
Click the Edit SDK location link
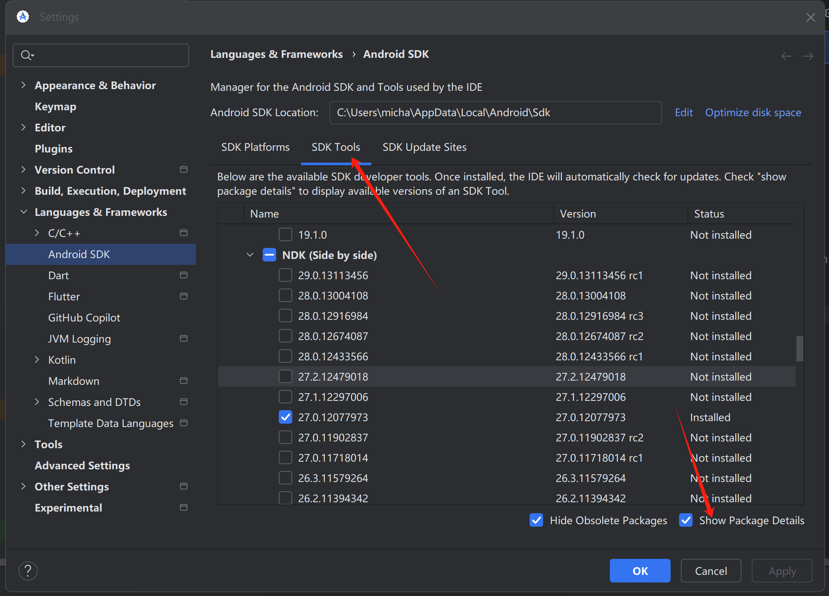684,112
